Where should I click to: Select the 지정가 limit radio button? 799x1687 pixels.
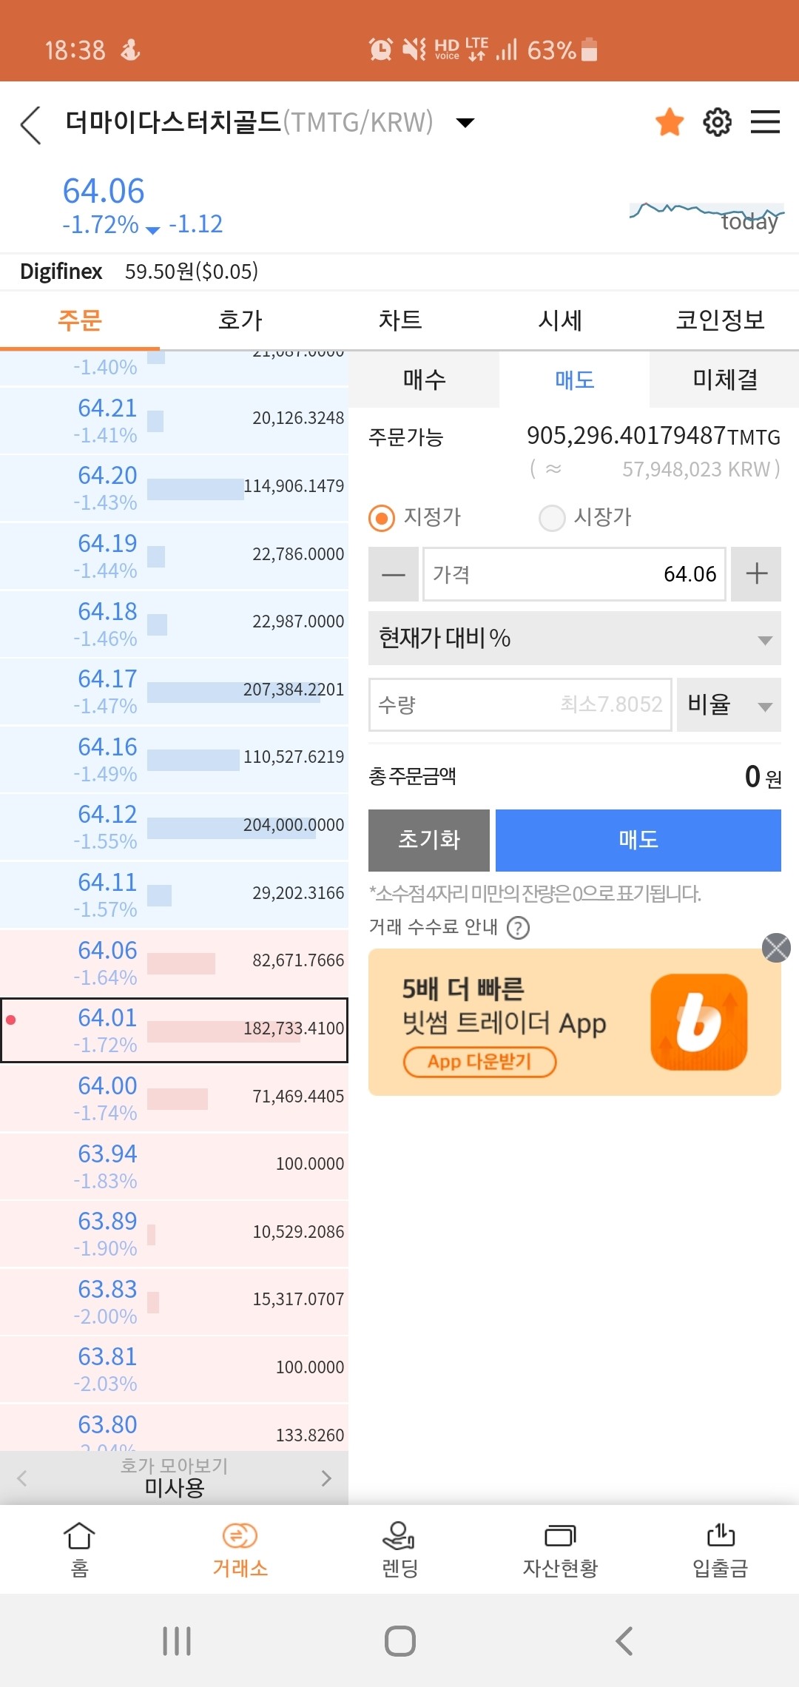coord(382,518)
